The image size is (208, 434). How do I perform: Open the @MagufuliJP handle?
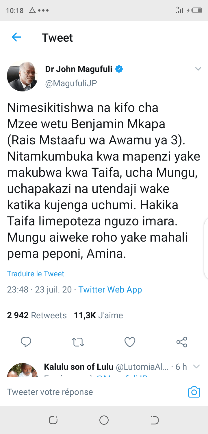[x=71, y=83]
